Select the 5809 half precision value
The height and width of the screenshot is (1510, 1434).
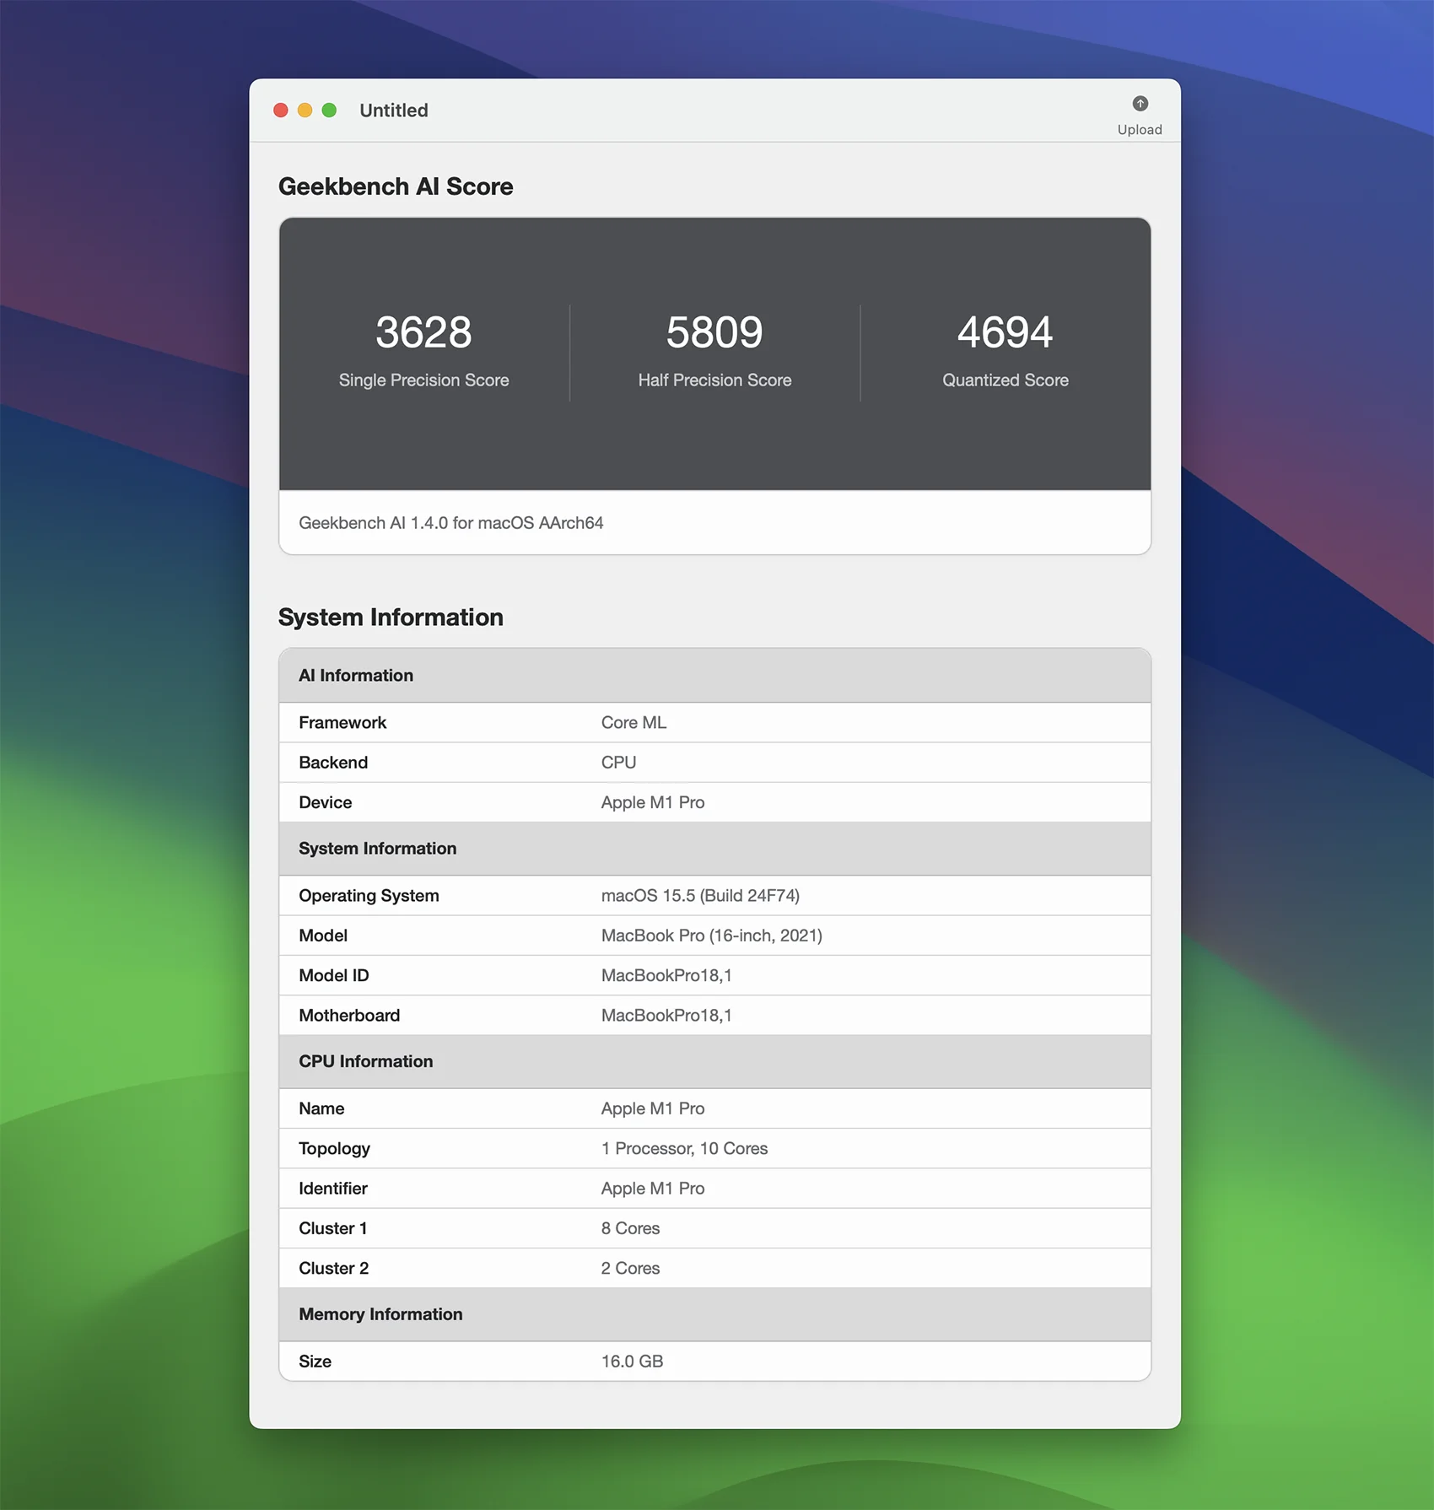click(714, 332)
